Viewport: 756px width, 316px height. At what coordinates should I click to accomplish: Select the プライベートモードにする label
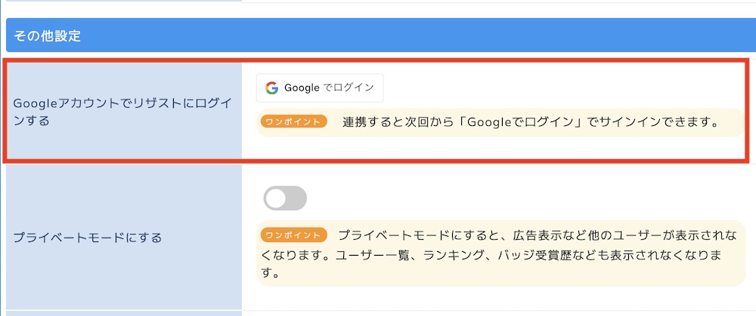pyautogui.click(x=88, y=238)
